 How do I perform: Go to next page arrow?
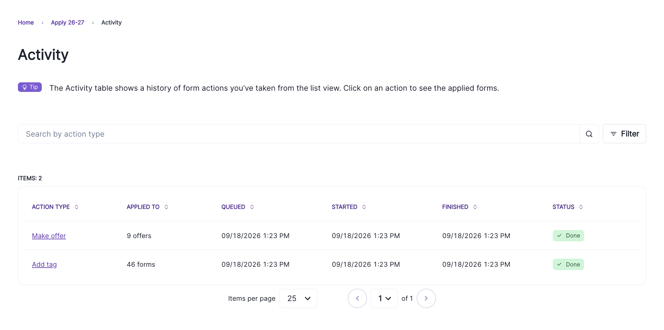pos(426,298)
